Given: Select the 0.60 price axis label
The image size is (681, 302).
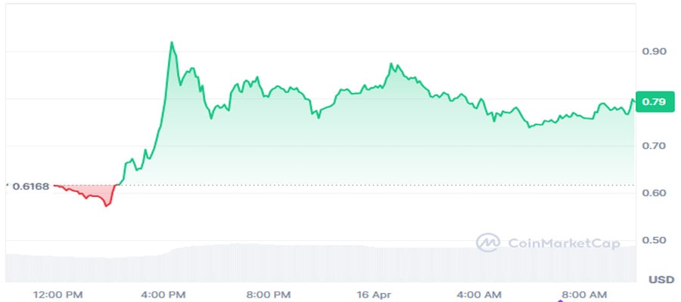Looking at the screenshot, I should click(655, 193).
